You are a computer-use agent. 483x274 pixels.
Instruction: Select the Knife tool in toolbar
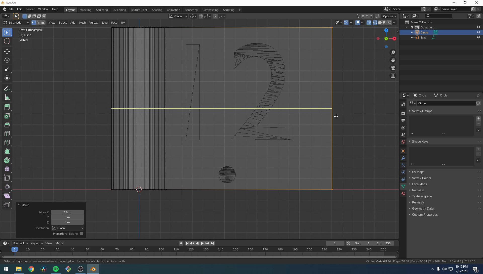[7, 143]
